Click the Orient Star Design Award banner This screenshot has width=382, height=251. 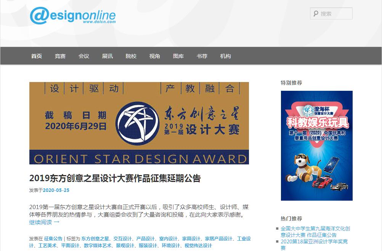pos(139,123)
